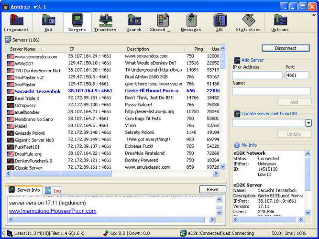Click the Add server button
This screenshot has width=319, height=239.
(294, 102)
